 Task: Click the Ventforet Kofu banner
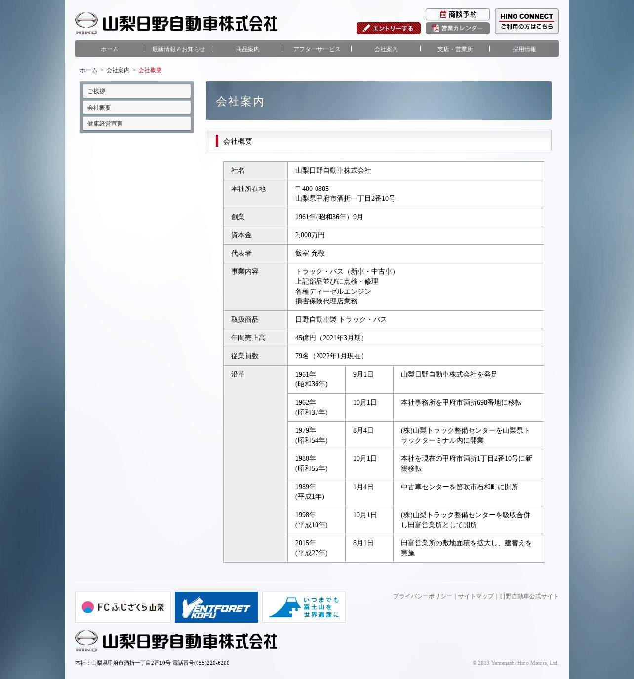216,607
